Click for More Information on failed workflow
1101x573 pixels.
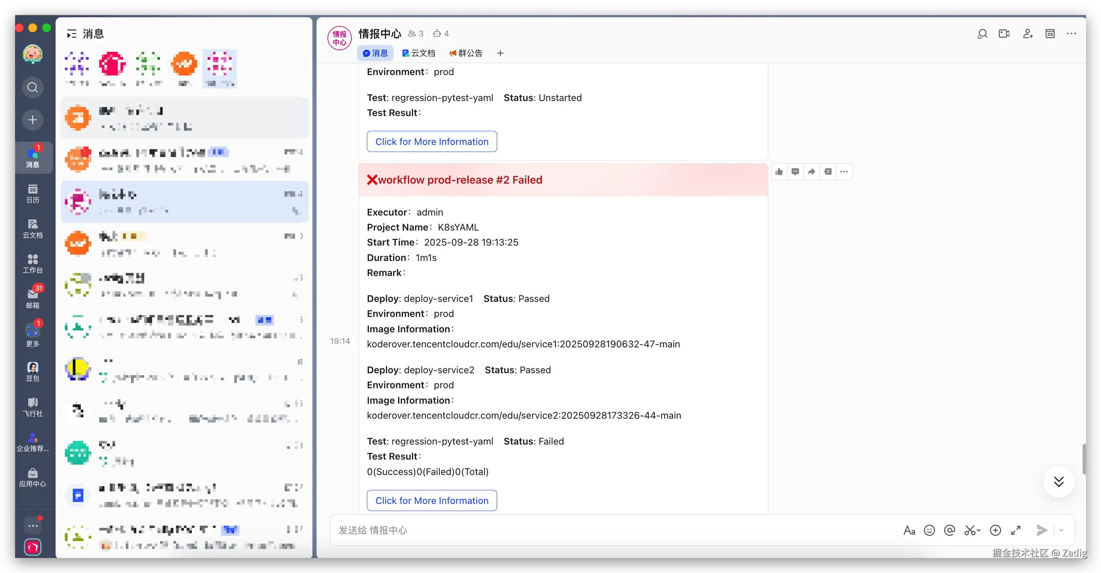432,501
